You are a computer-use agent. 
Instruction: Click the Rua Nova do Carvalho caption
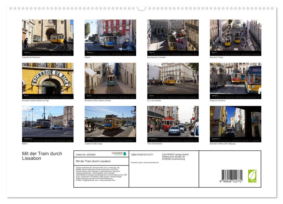157,57
